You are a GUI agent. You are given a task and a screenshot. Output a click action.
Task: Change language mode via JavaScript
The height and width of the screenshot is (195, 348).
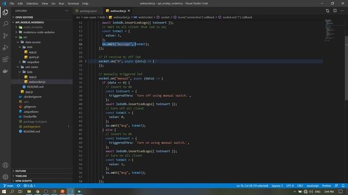[x=313, y=186]
